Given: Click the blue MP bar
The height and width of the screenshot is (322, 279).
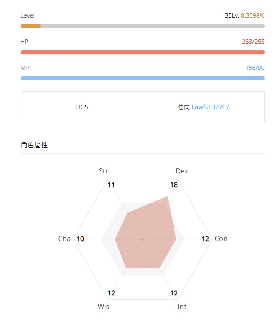Looking at the screenshot, I should (x=142, y=78).
